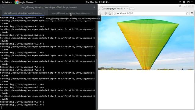
Task: Click the terminal title dash-http-timeout
Action: coord(49,7)
